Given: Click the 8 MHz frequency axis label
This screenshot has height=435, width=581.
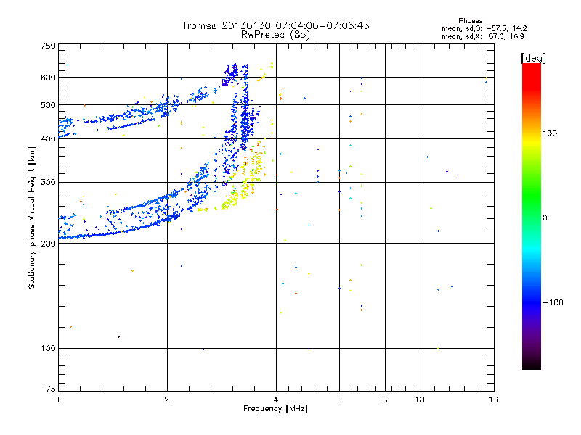Looking at the screenshot, I should [385, 399].
